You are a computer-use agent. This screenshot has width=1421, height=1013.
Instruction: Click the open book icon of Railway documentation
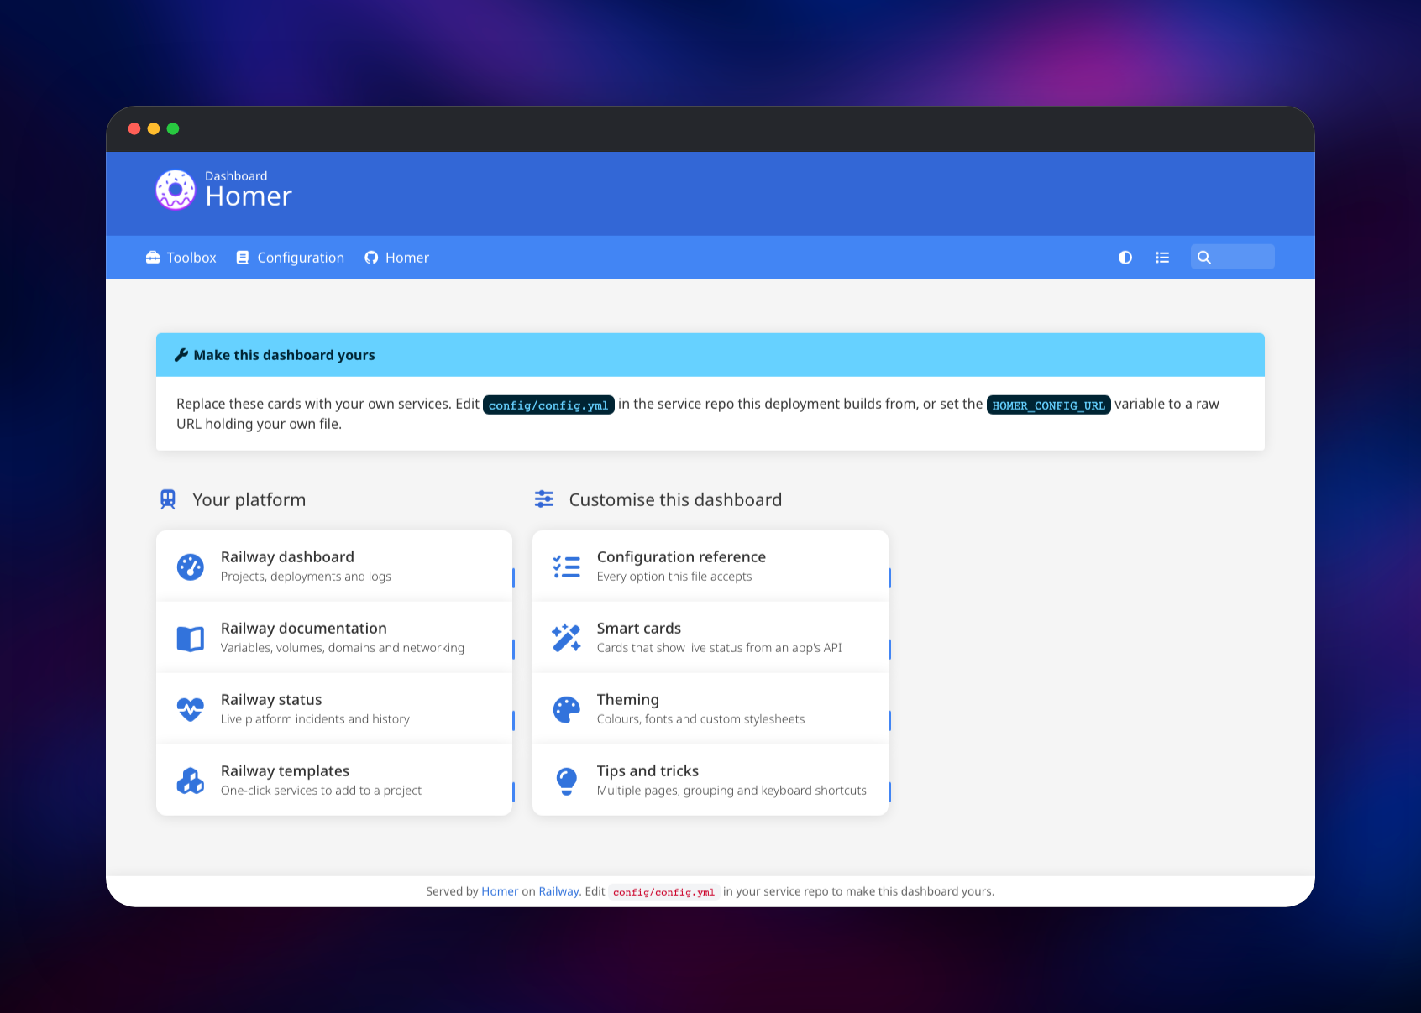point(191,638)
